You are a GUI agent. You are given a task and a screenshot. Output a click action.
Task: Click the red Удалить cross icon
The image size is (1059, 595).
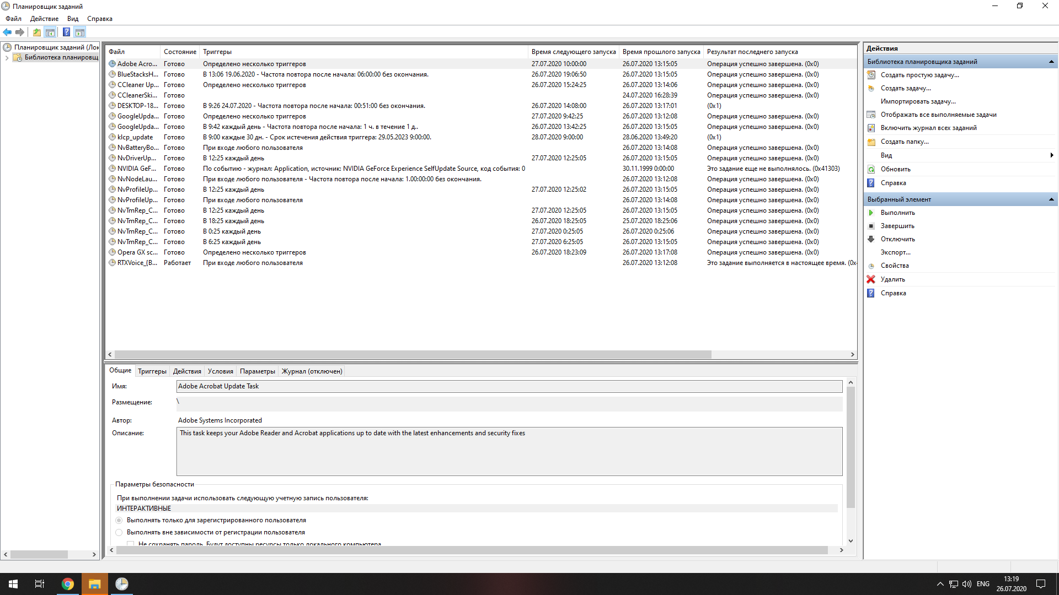pos(871,279)
